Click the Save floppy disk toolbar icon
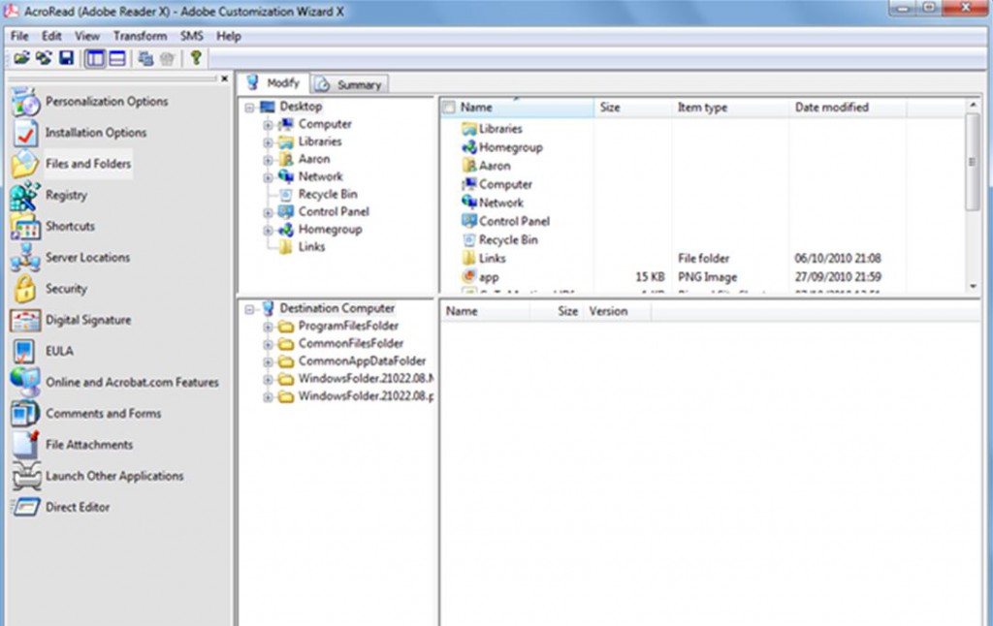 click(66, 58)
